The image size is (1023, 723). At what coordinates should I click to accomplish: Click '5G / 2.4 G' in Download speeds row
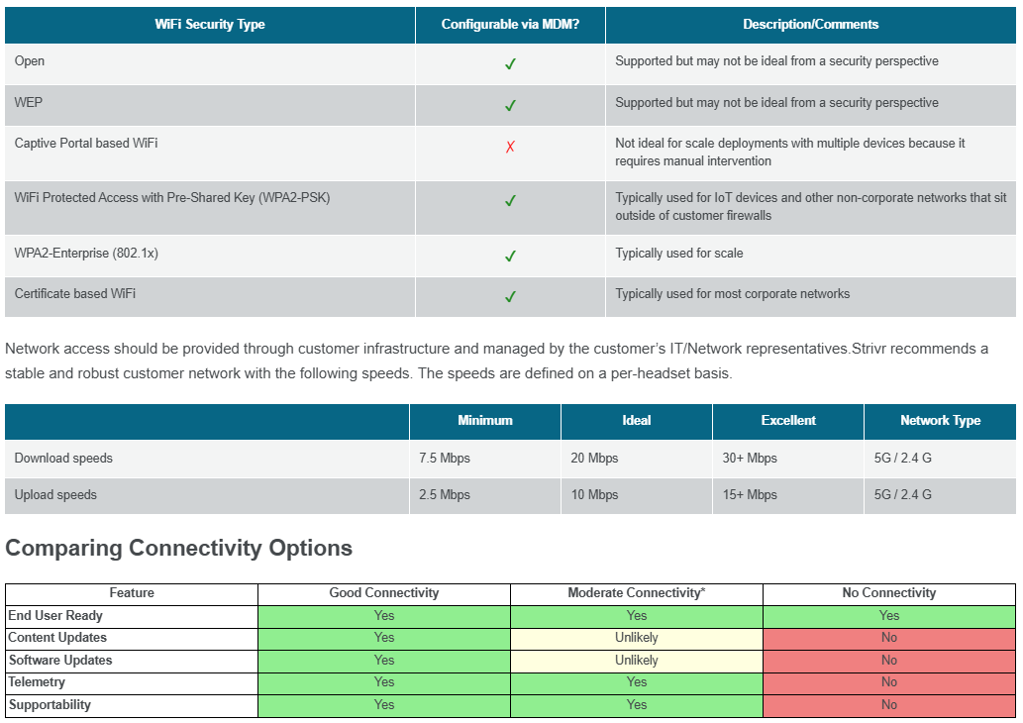tap(903, 459)
